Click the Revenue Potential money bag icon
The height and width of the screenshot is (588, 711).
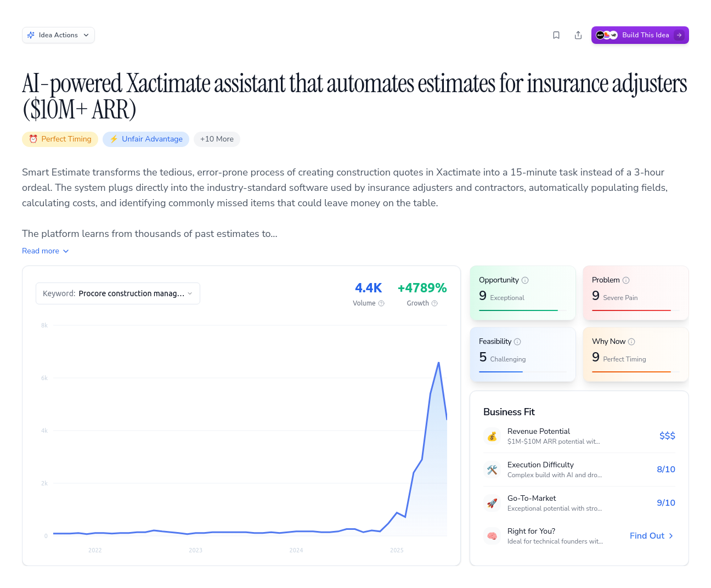point(492,436)
